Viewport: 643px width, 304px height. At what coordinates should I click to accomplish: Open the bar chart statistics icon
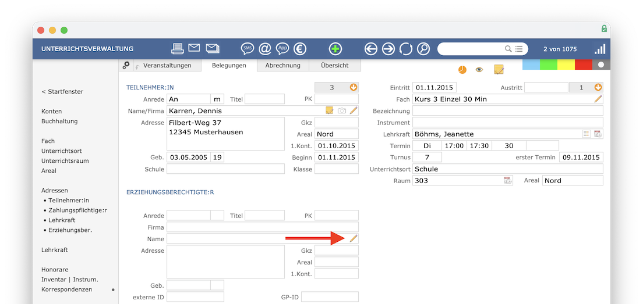tap(600, 49)
